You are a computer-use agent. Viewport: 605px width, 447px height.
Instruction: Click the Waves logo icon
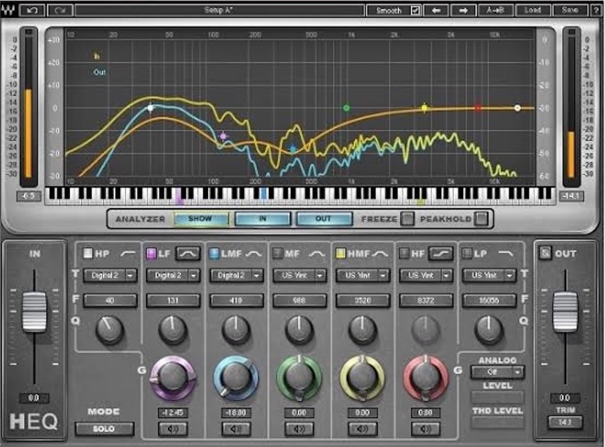point(8,10)
